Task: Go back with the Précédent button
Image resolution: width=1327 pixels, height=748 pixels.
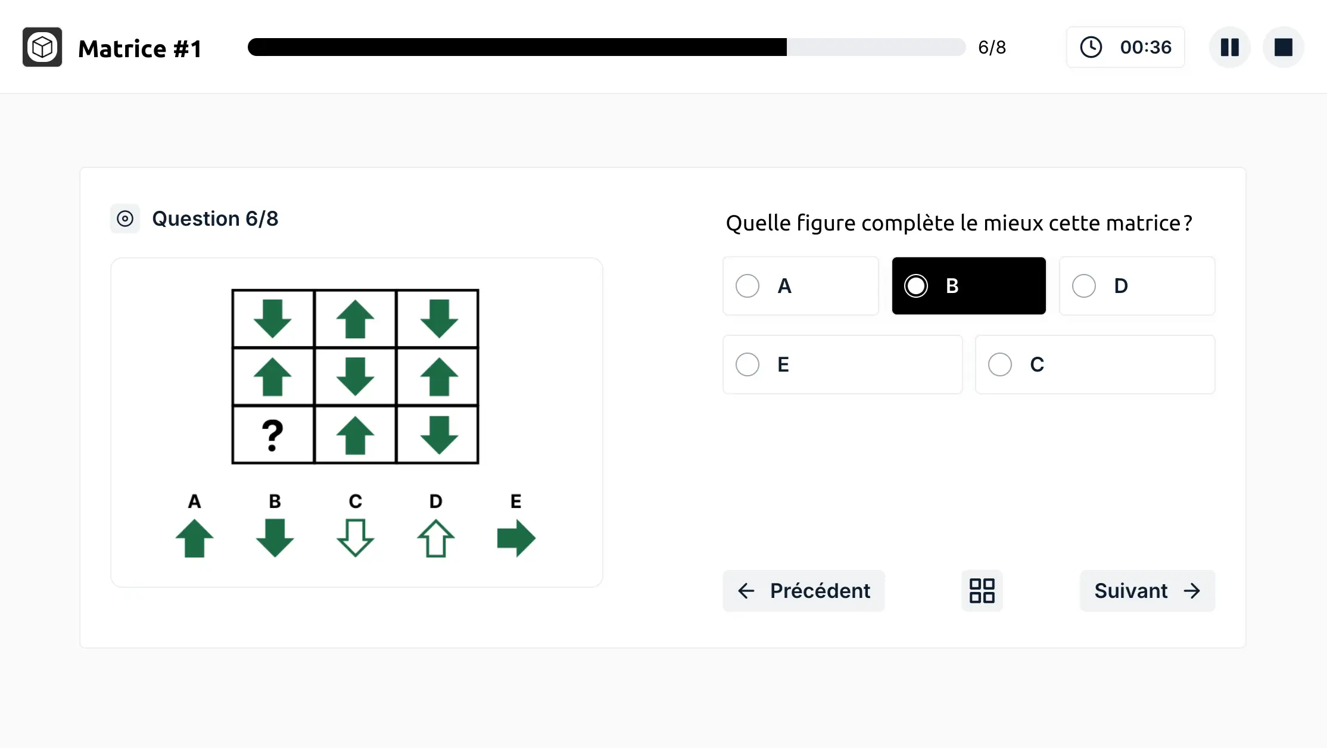Action: 803,591
